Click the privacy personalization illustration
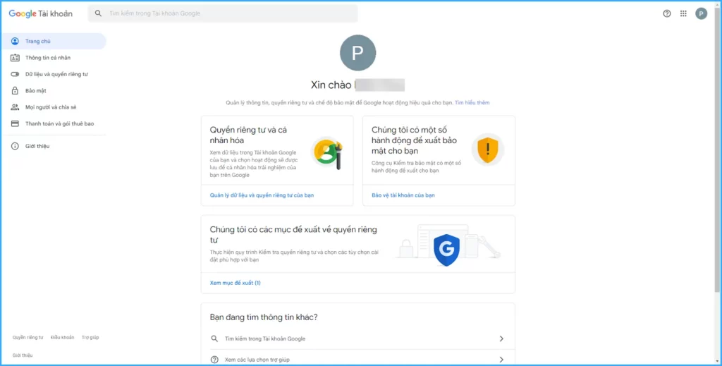The height and width of the screenshot is (366, 722). pos(328,152)
